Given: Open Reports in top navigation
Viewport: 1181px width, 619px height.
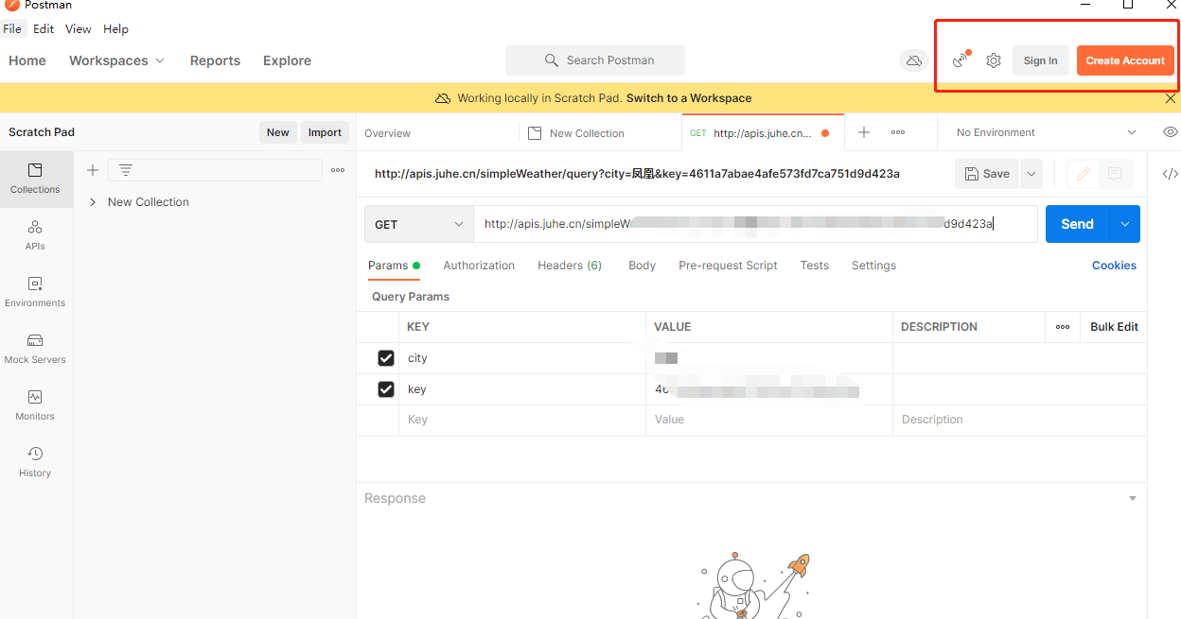Looking at the screenshot, I should click(215, 60).
